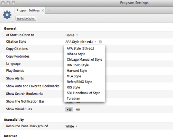Click the citation style help question icon
Viewport: 173px width, 137px height.
(100, 42)
